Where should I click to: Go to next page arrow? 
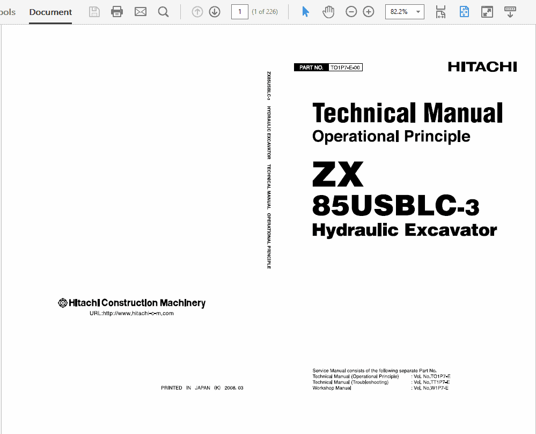[x=215, y=12]
